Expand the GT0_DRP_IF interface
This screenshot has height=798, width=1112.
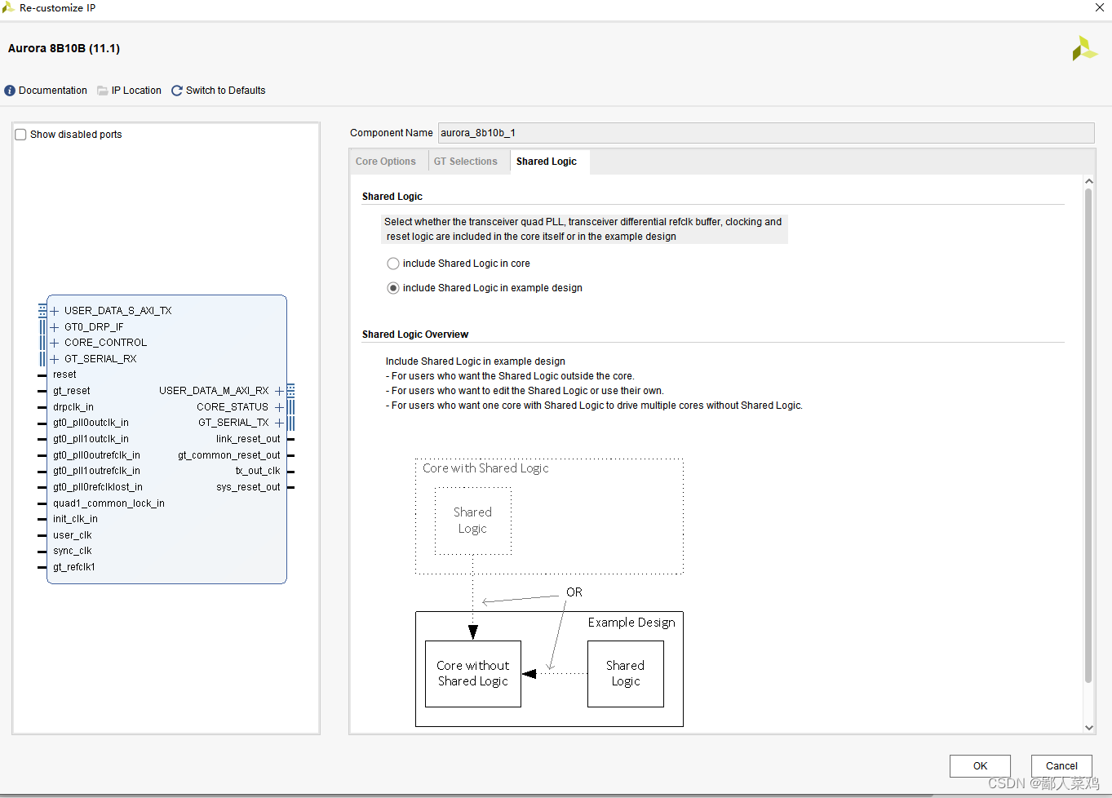point(54,326)
